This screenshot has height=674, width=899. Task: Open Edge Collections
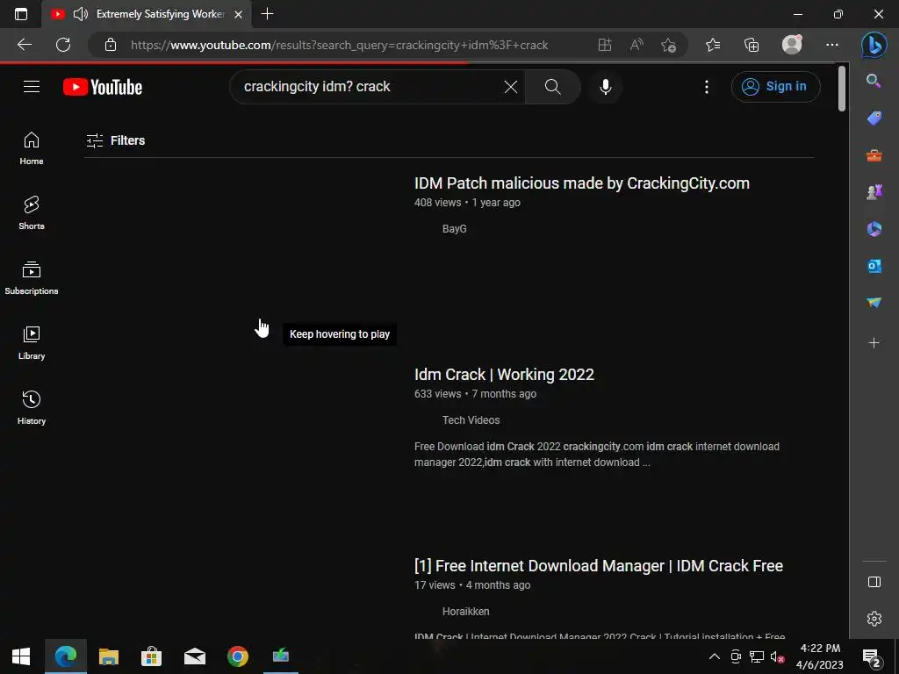tap(752, 45)
